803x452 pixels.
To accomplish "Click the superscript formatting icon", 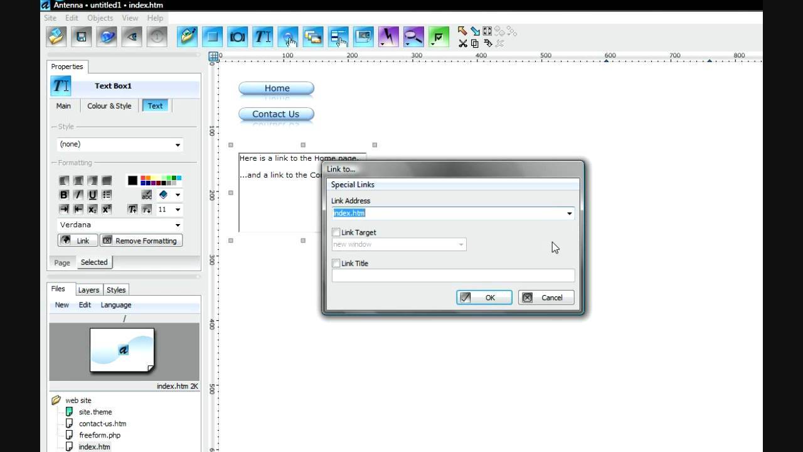I will 107,209.
